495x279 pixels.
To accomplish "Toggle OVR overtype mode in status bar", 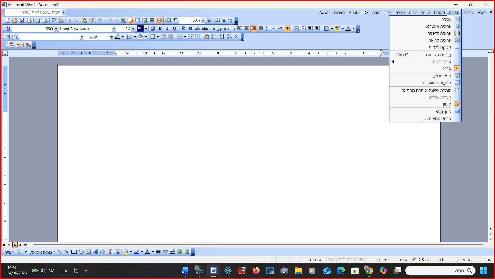I will pos(332,260).
